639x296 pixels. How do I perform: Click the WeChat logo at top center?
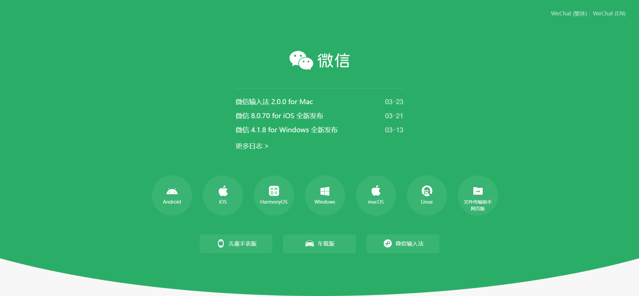click(320, 60)
